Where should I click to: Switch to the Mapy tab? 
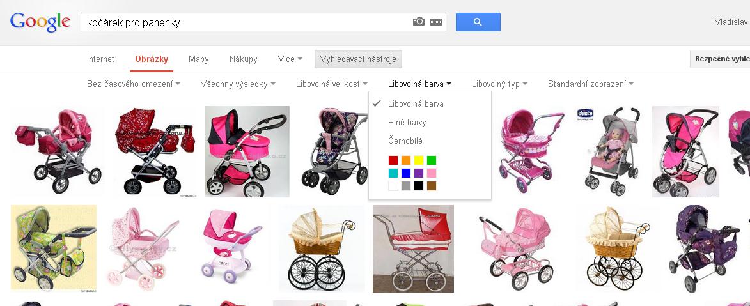click(198, 59)
